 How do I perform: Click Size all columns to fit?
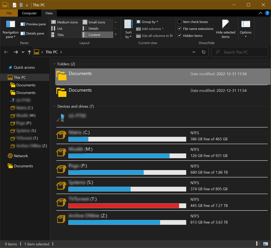(155, 36)
